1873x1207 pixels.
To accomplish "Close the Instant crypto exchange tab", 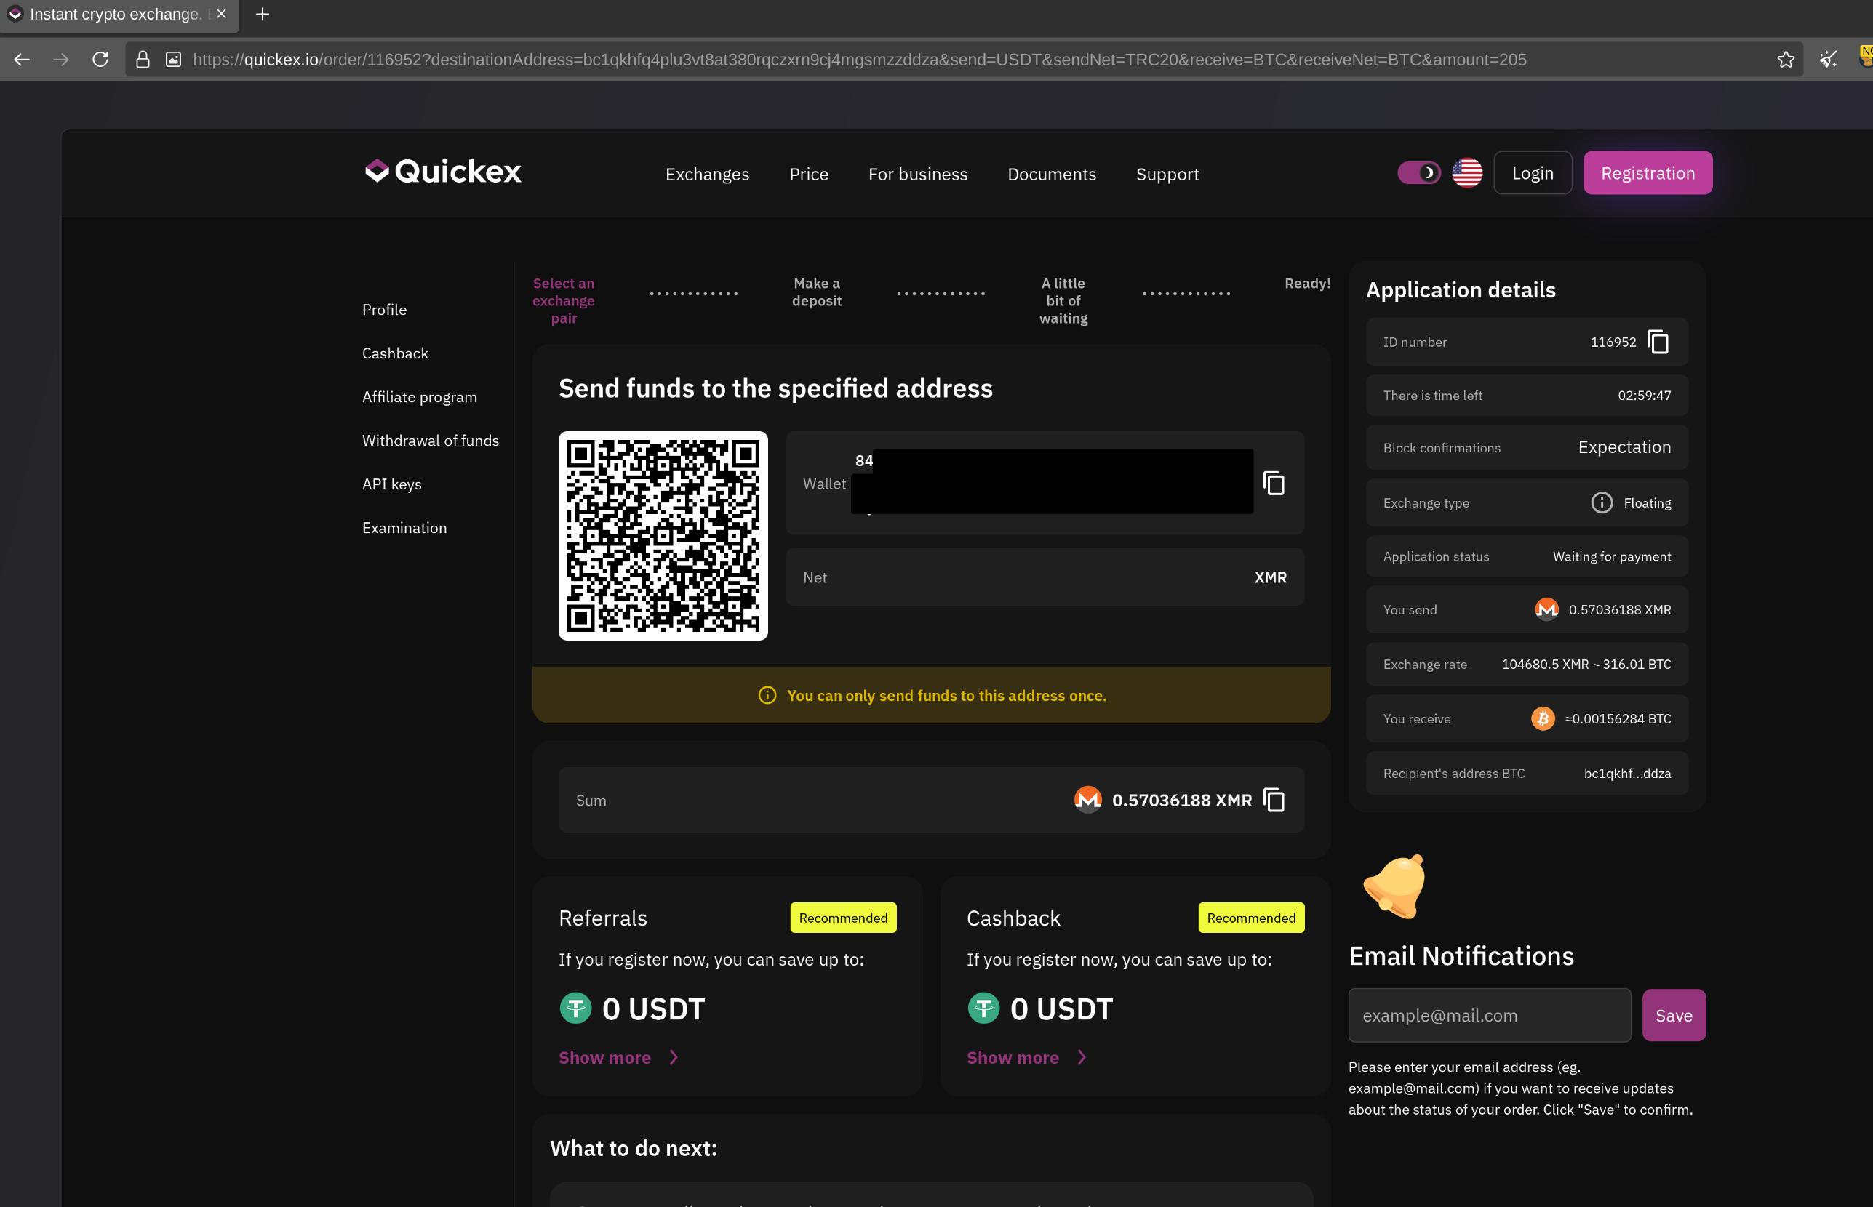I will (222, 14).
